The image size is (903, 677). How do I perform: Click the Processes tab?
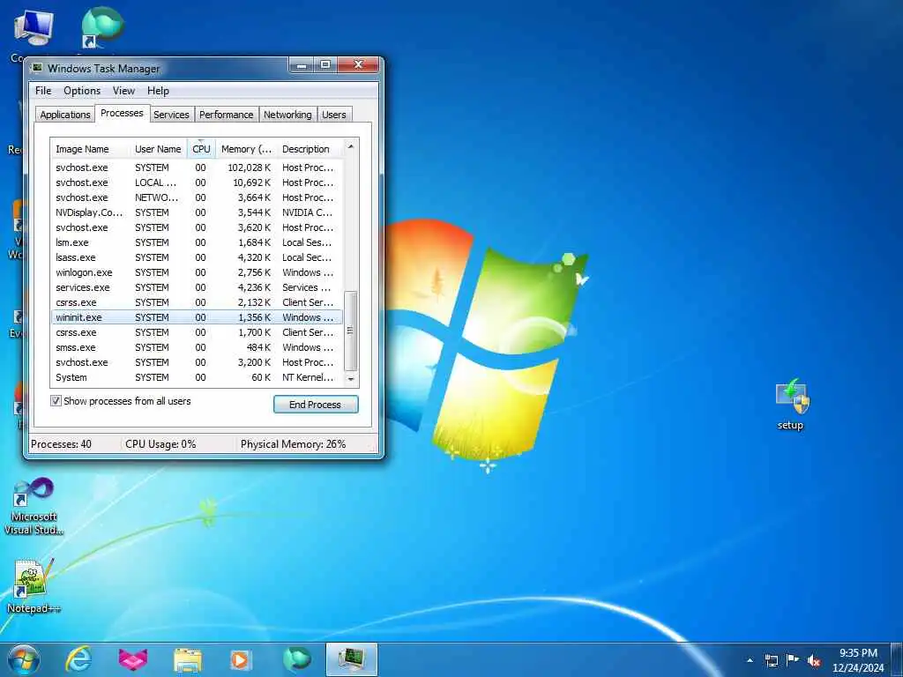click(122, 114)
